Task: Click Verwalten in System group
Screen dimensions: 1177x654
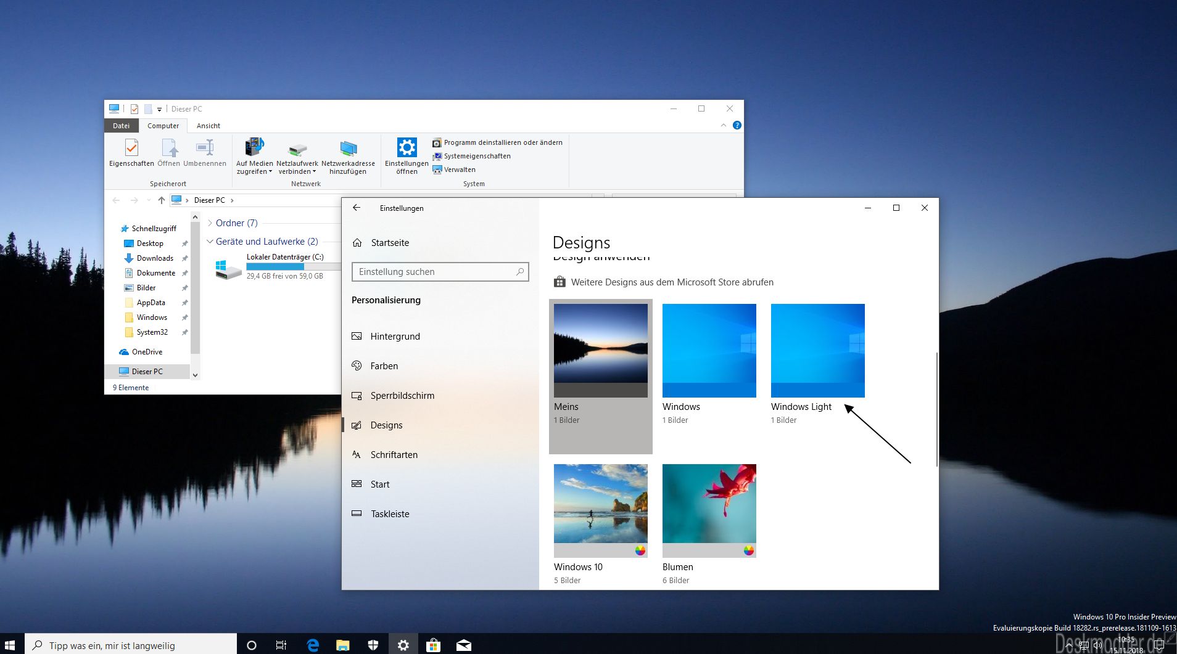Action: (x=454, y=170)
